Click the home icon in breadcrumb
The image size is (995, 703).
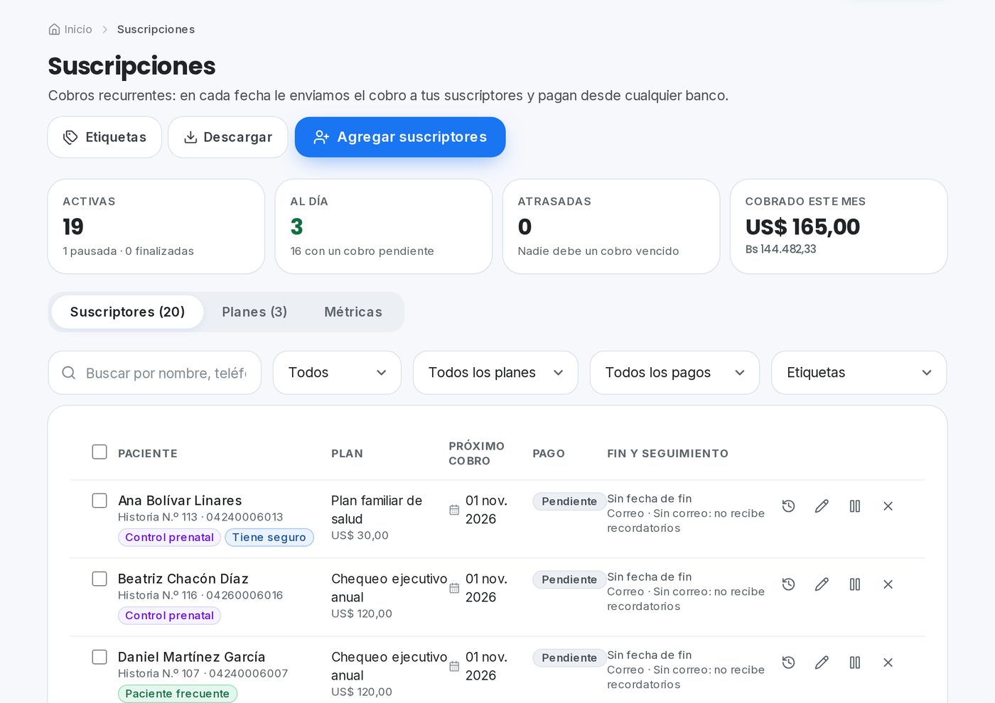pyautogui.click(x=54, y=29)
